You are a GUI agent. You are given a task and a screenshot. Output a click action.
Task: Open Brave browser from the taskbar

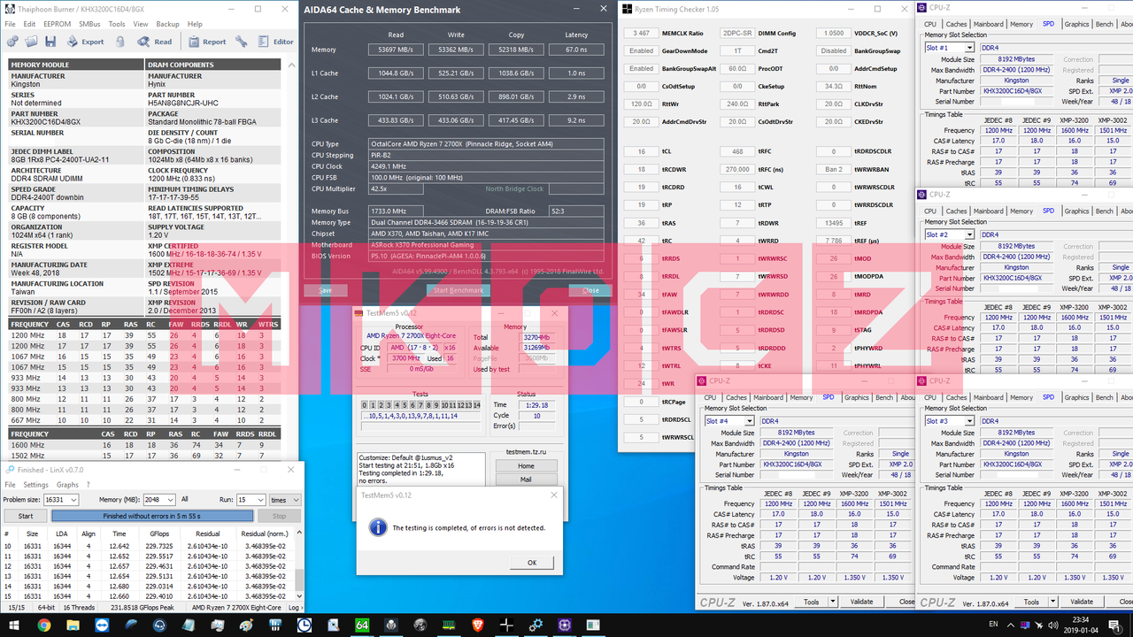point(476,625)
